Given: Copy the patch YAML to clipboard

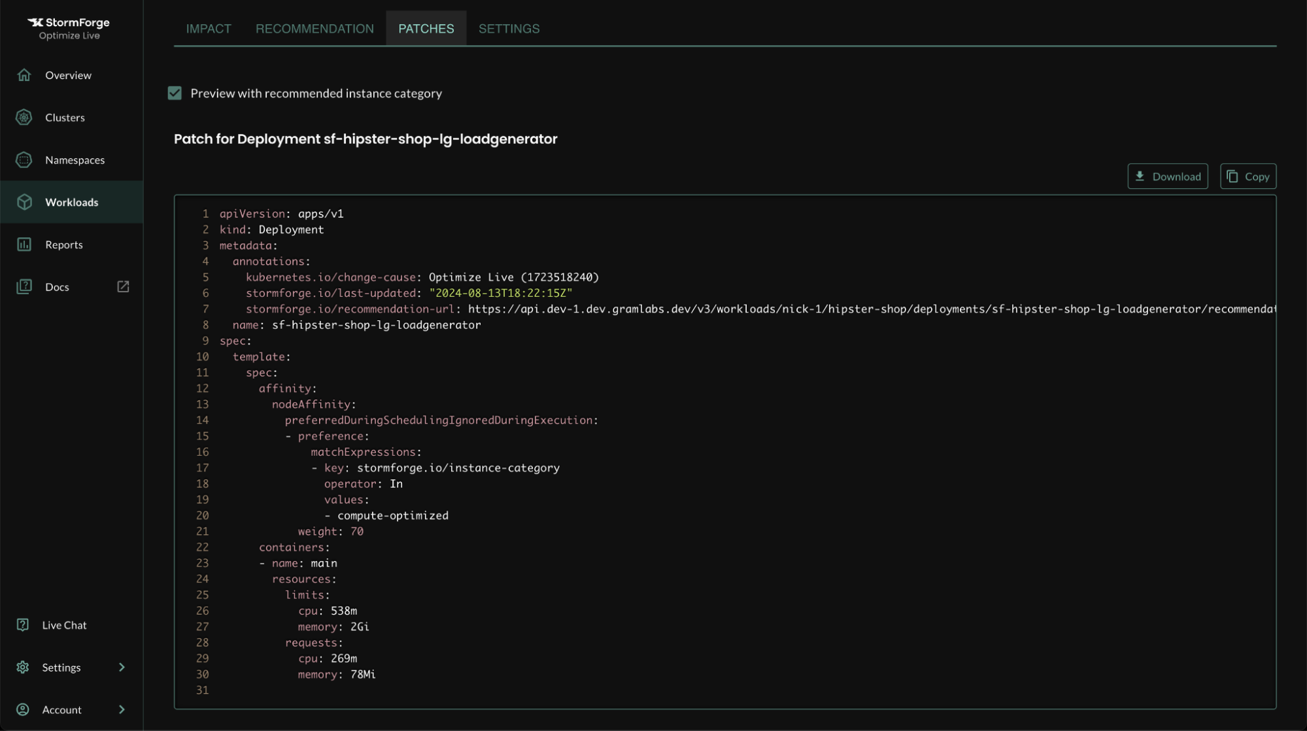Looking at the screenshot, I should [1248, 177].
